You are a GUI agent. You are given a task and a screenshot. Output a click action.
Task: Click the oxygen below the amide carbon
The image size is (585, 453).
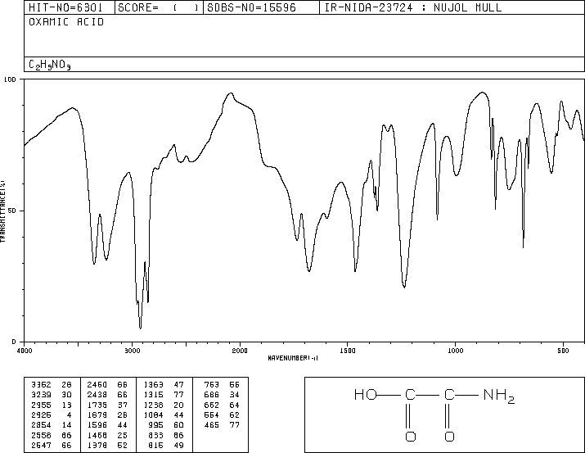449,437
